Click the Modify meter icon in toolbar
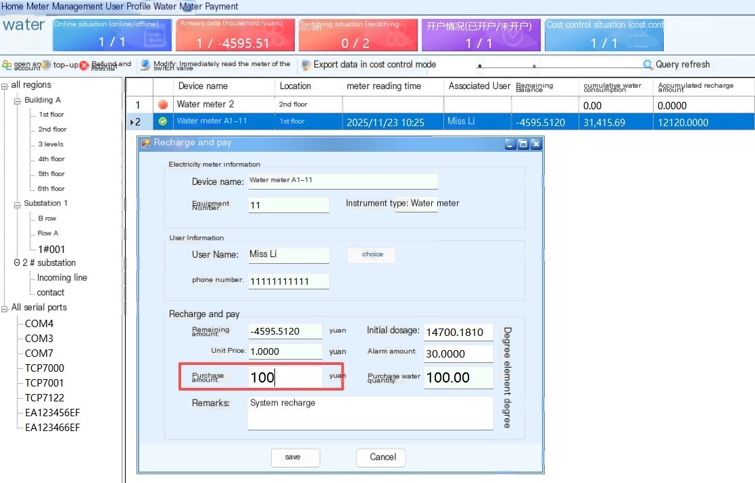 145,65
